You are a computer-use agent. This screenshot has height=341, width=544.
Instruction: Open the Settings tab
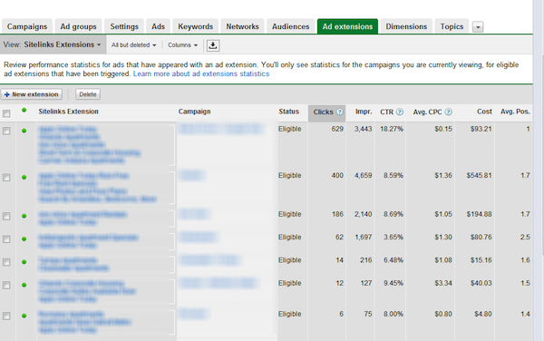[x=124, y=26]
